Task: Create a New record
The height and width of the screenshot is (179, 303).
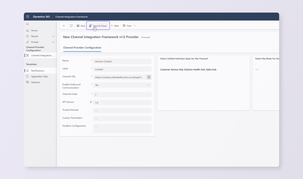Action: (x=115, y=26)
